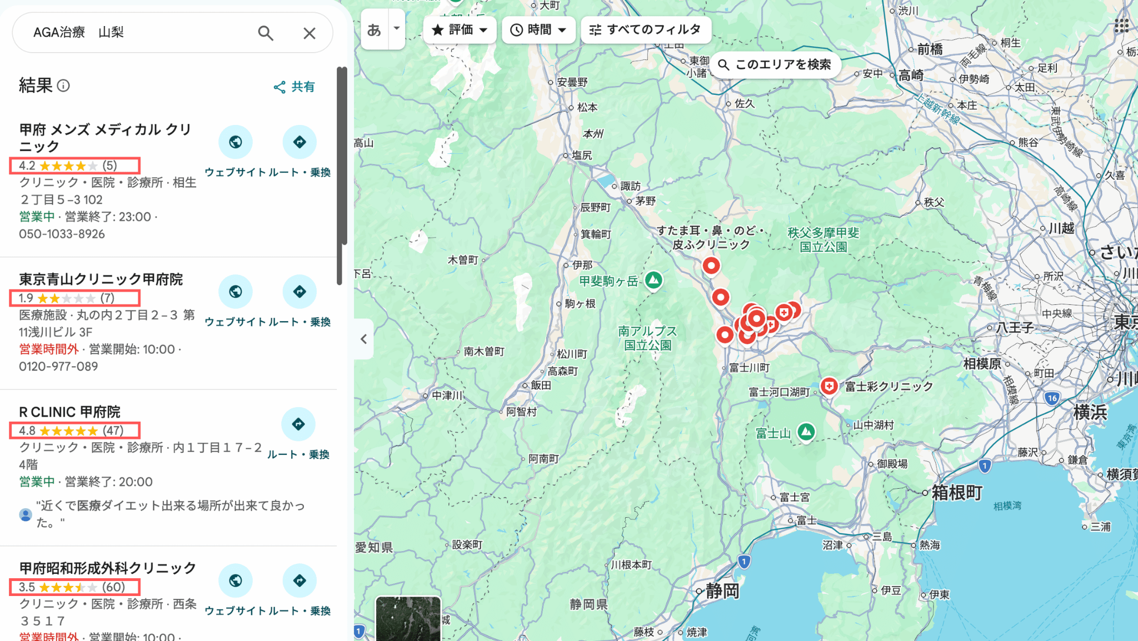Open the 東京青山クリニック甲府院 result
The width and height of the screenshot is (1138, 641).
click(x=101, y=279)
